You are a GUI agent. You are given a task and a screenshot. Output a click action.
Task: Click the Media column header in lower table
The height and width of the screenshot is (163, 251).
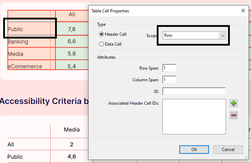tap(72, 130)
